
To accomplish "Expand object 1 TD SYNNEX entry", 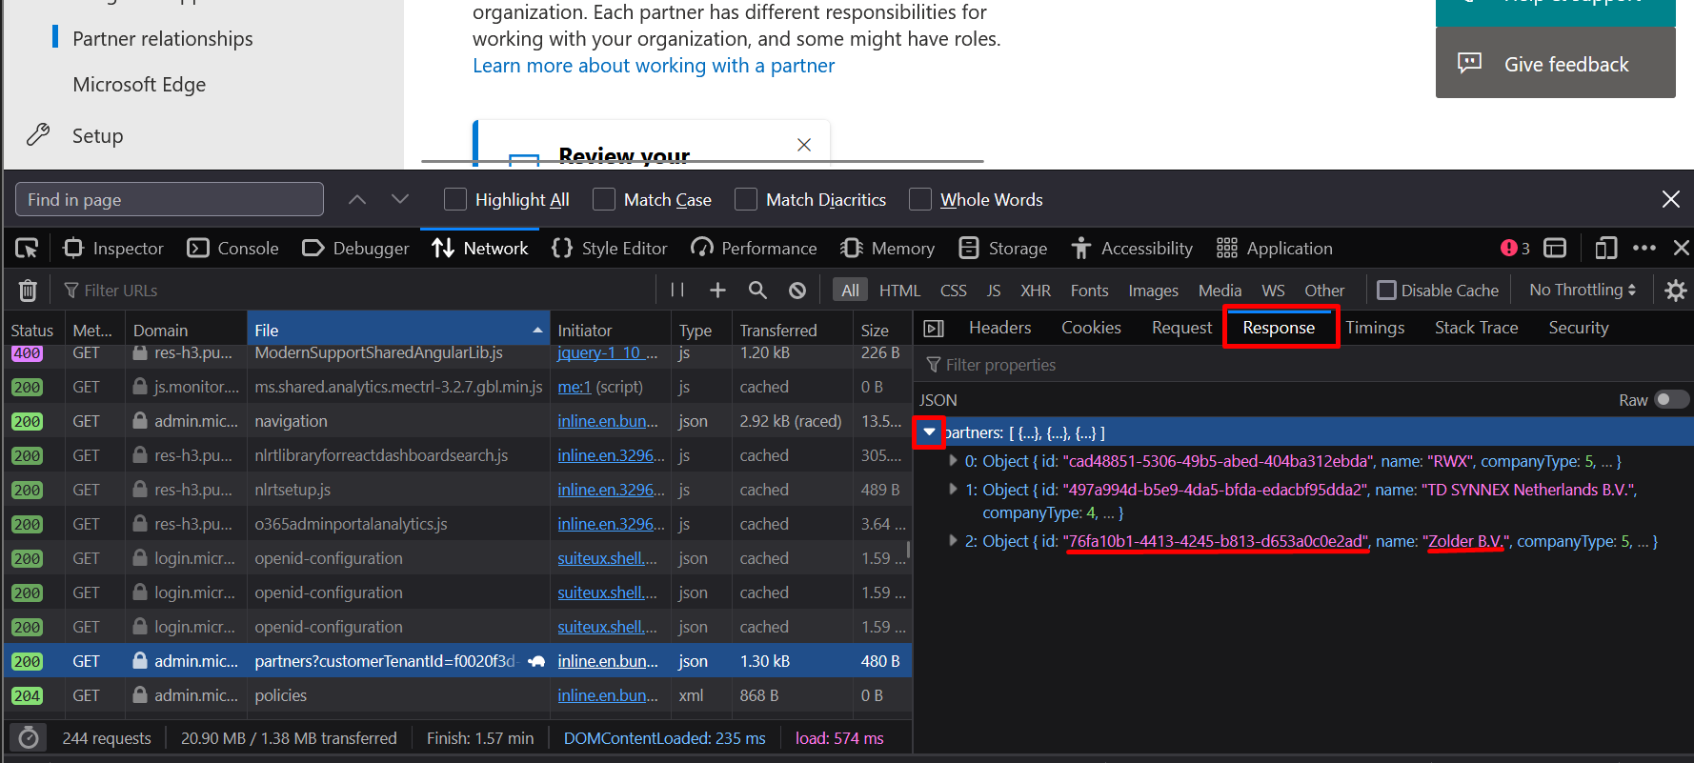I will 953,490.
